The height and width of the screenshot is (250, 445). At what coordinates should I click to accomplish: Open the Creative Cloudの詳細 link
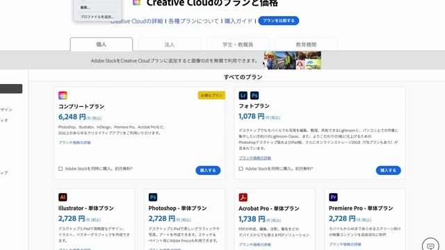point(136,22)
